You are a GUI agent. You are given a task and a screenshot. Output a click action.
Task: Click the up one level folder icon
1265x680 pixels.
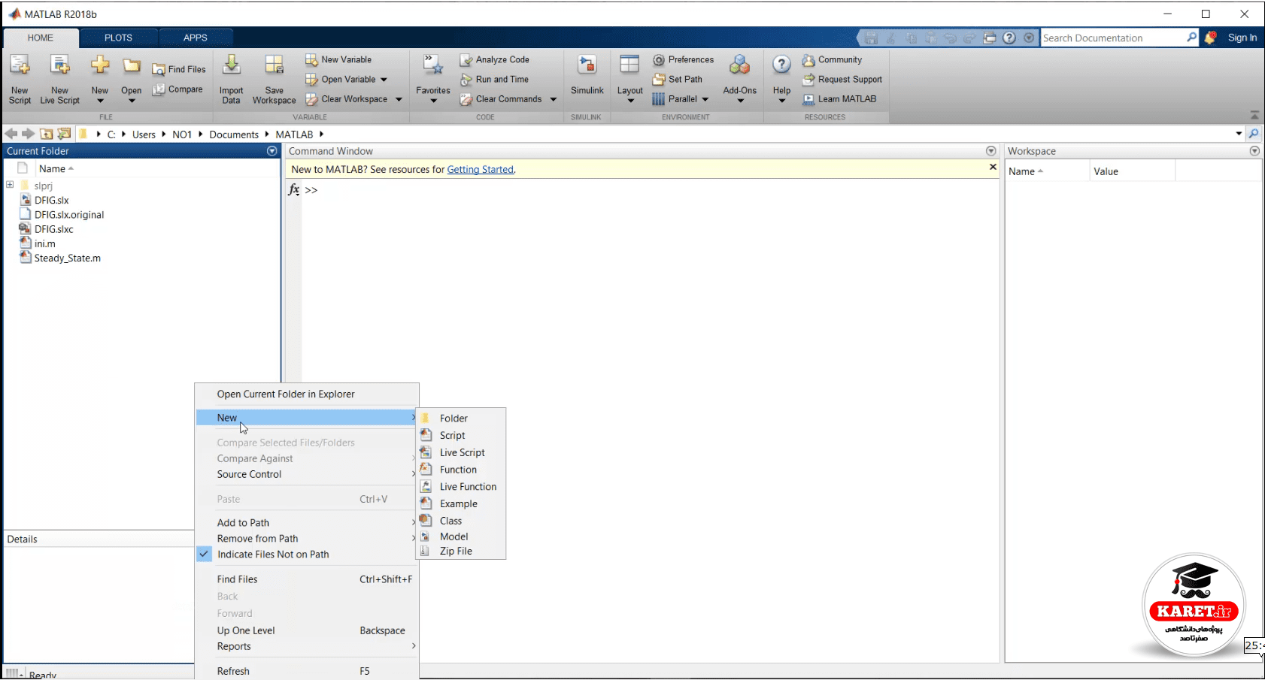click(x=47, y=134)
